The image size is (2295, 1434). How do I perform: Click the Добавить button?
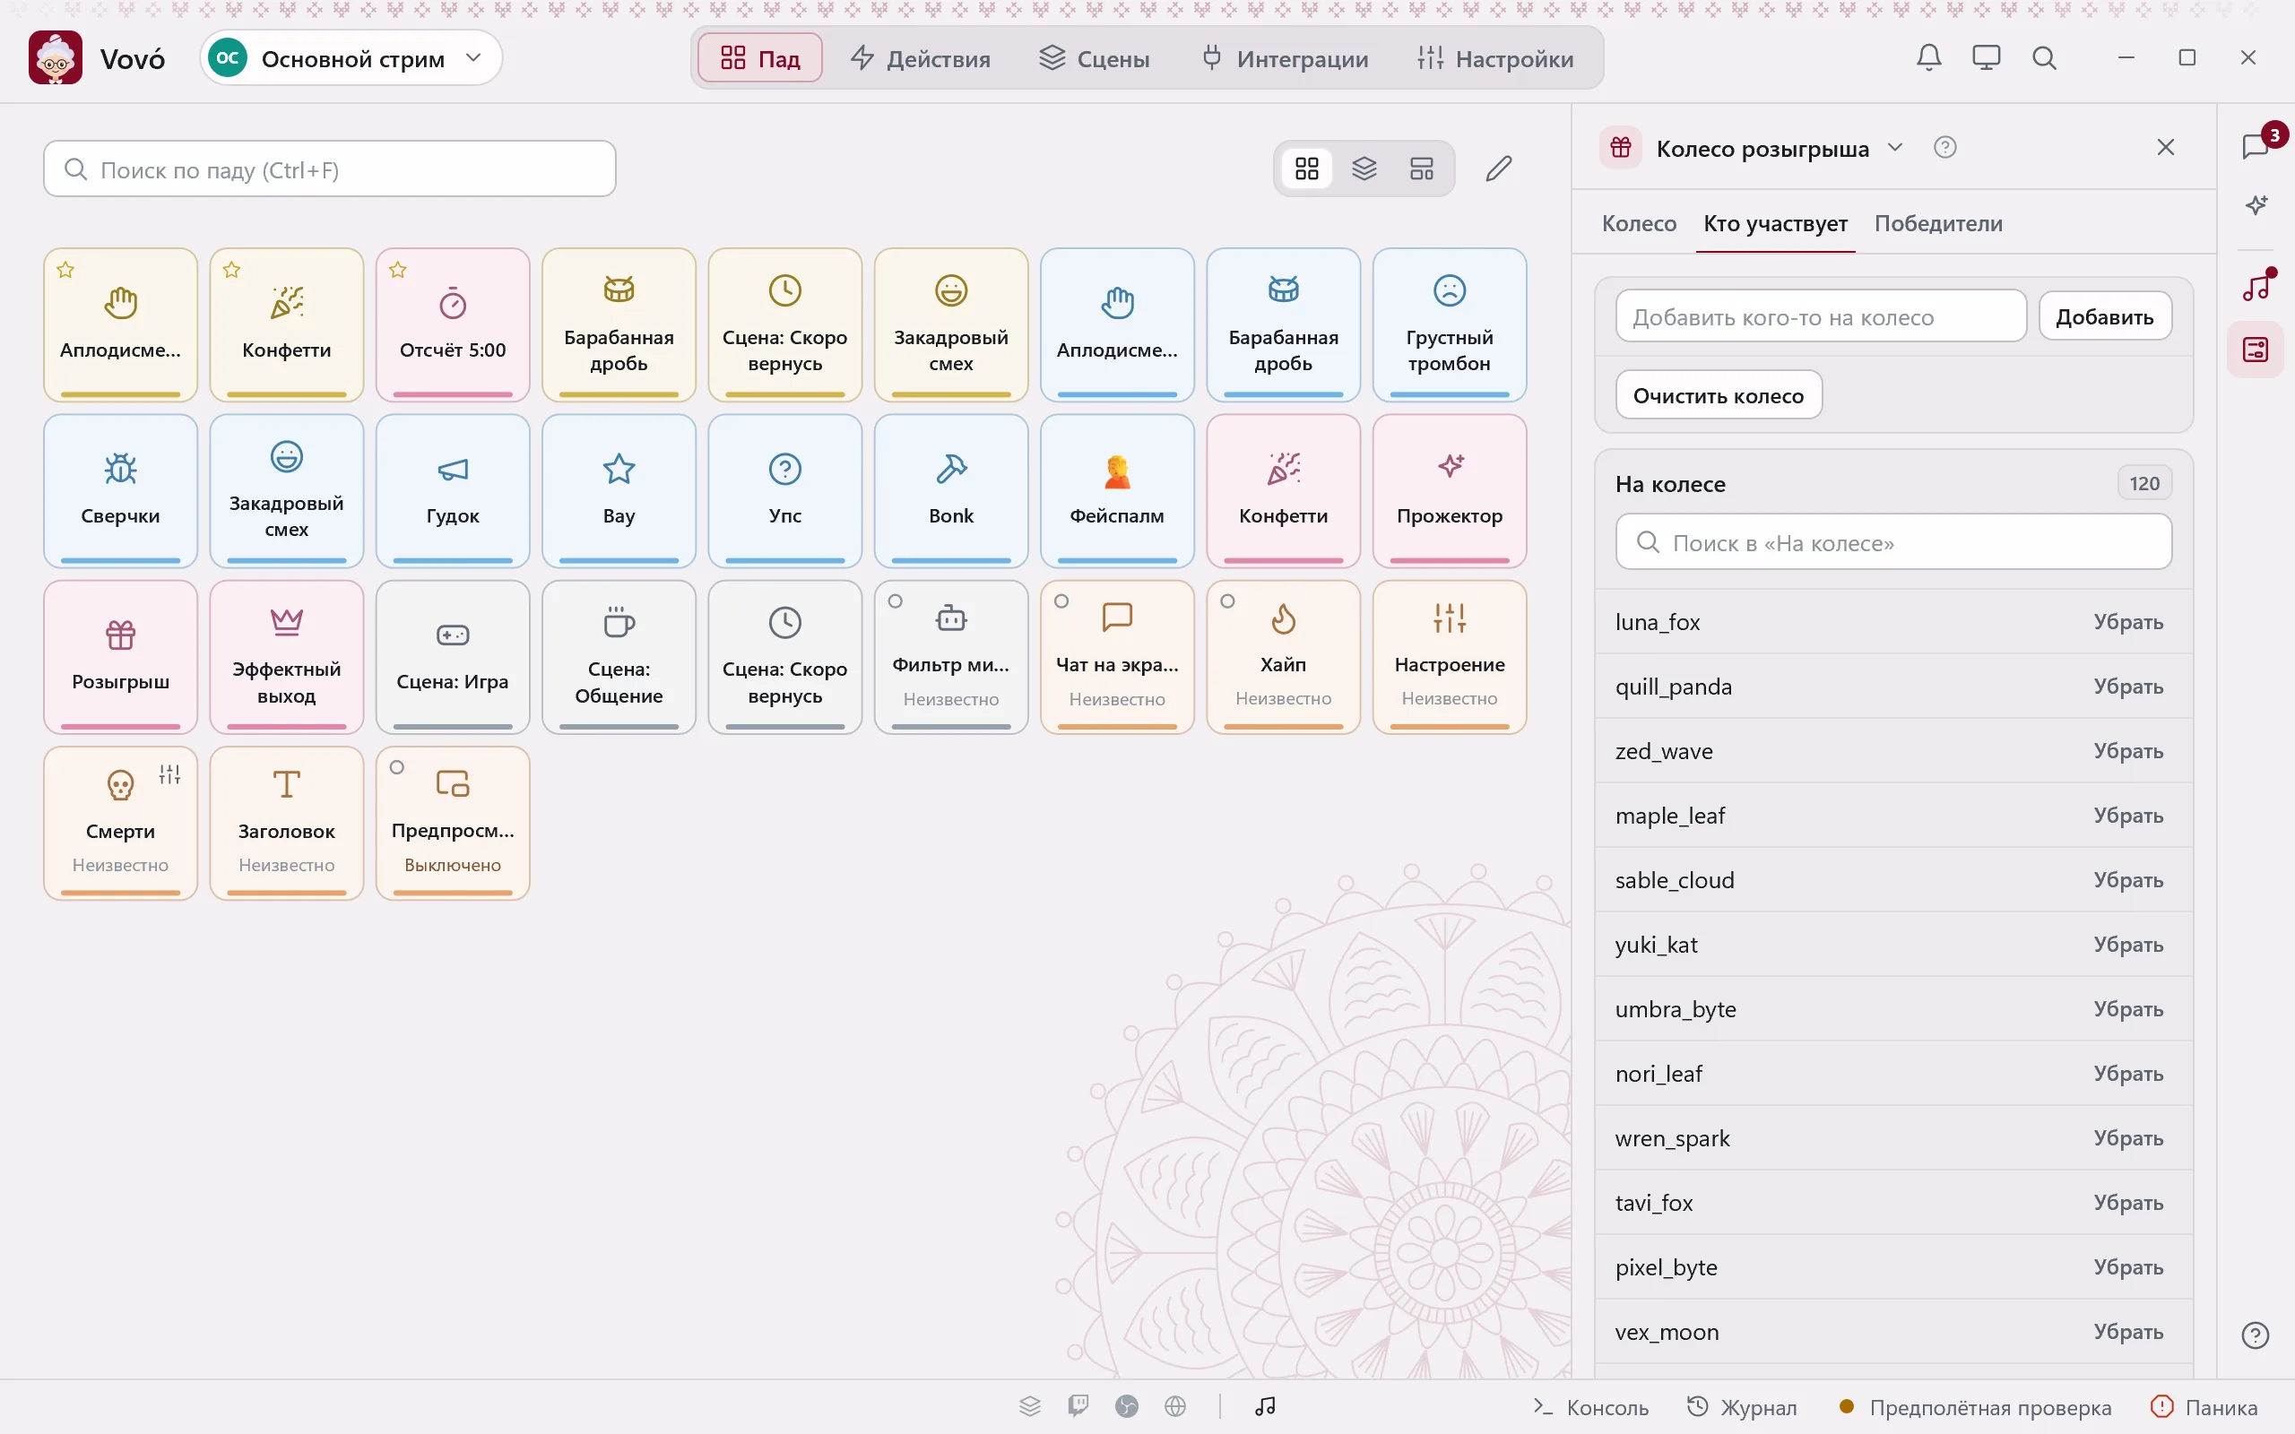coord(2104,316)
